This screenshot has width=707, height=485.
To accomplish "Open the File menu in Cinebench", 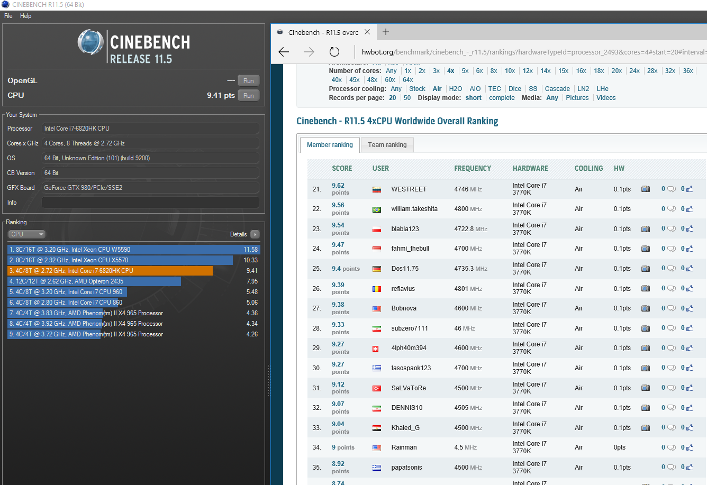I will coord(8,16).
